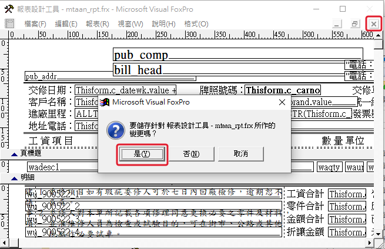Select the Thisform field beside 折讓金額
Screen dimensions: 385x249
pos(347,232)
